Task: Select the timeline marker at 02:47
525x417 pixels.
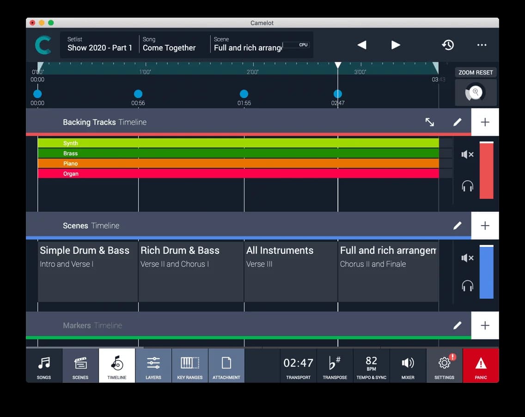Action: pyautogui.click(x=338, y=94)
